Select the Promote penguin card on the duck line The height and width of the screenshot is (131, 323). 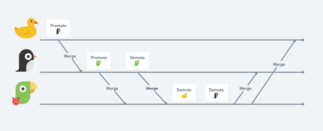pos(58,28)
